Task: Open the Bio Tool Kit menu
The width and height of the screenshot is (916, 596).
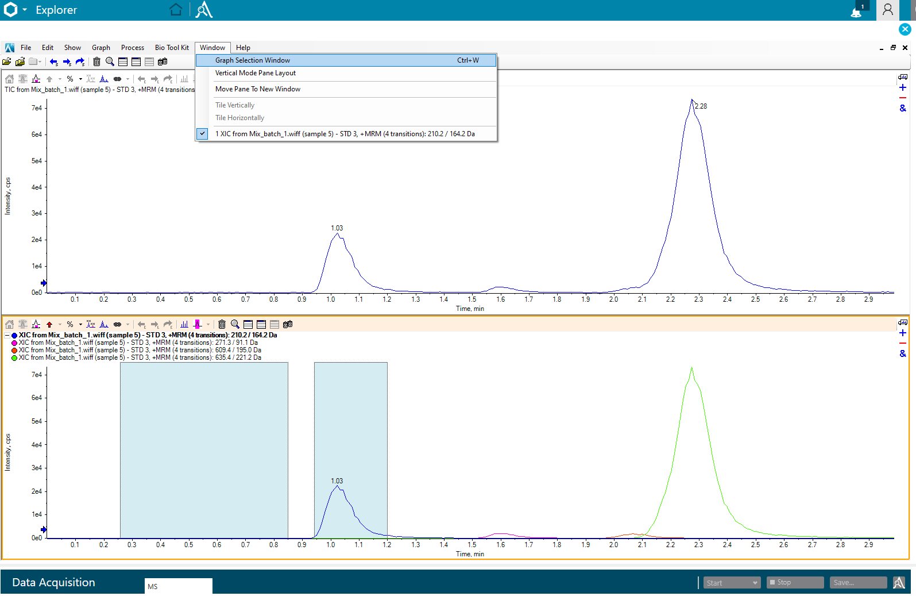Action: (172, 48)
